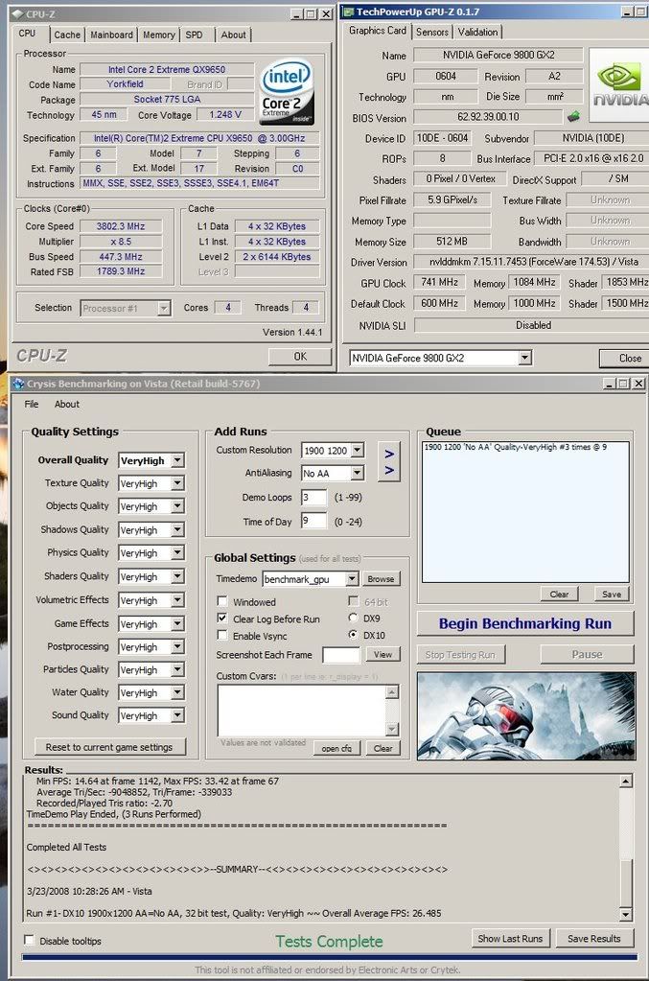Open the Processor #1 selection dropdown

coord(164,308)
